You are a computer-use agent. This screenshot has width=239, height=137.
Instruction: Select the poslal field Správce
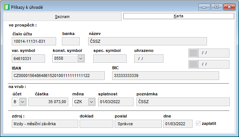[x=138, y=124]
